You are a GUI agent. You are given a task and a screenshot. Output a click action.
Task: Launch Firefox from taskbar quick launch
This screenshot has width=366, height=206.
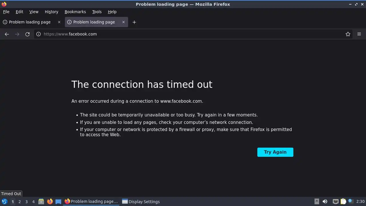click(50, 201)
